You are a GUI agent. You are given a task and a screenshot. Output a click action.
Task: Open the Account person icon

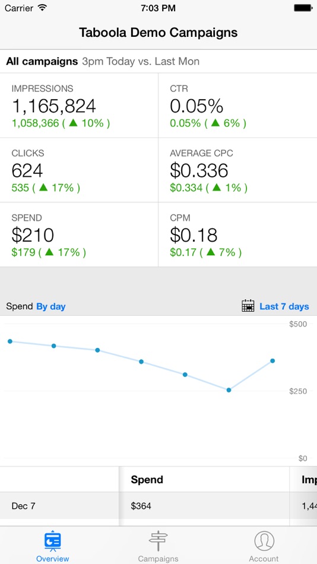[264, 541]
